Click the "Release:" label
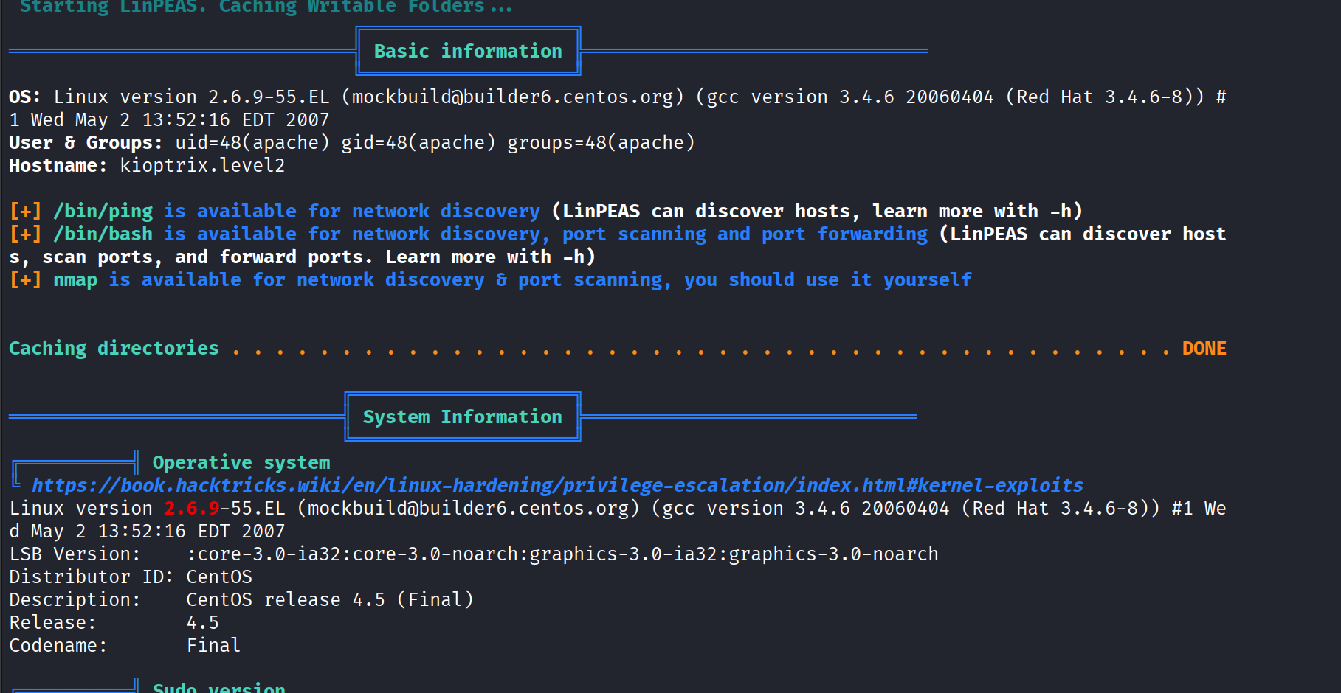Image resolution: width=1341 pixels, height=693 pixels. (52, 623)
